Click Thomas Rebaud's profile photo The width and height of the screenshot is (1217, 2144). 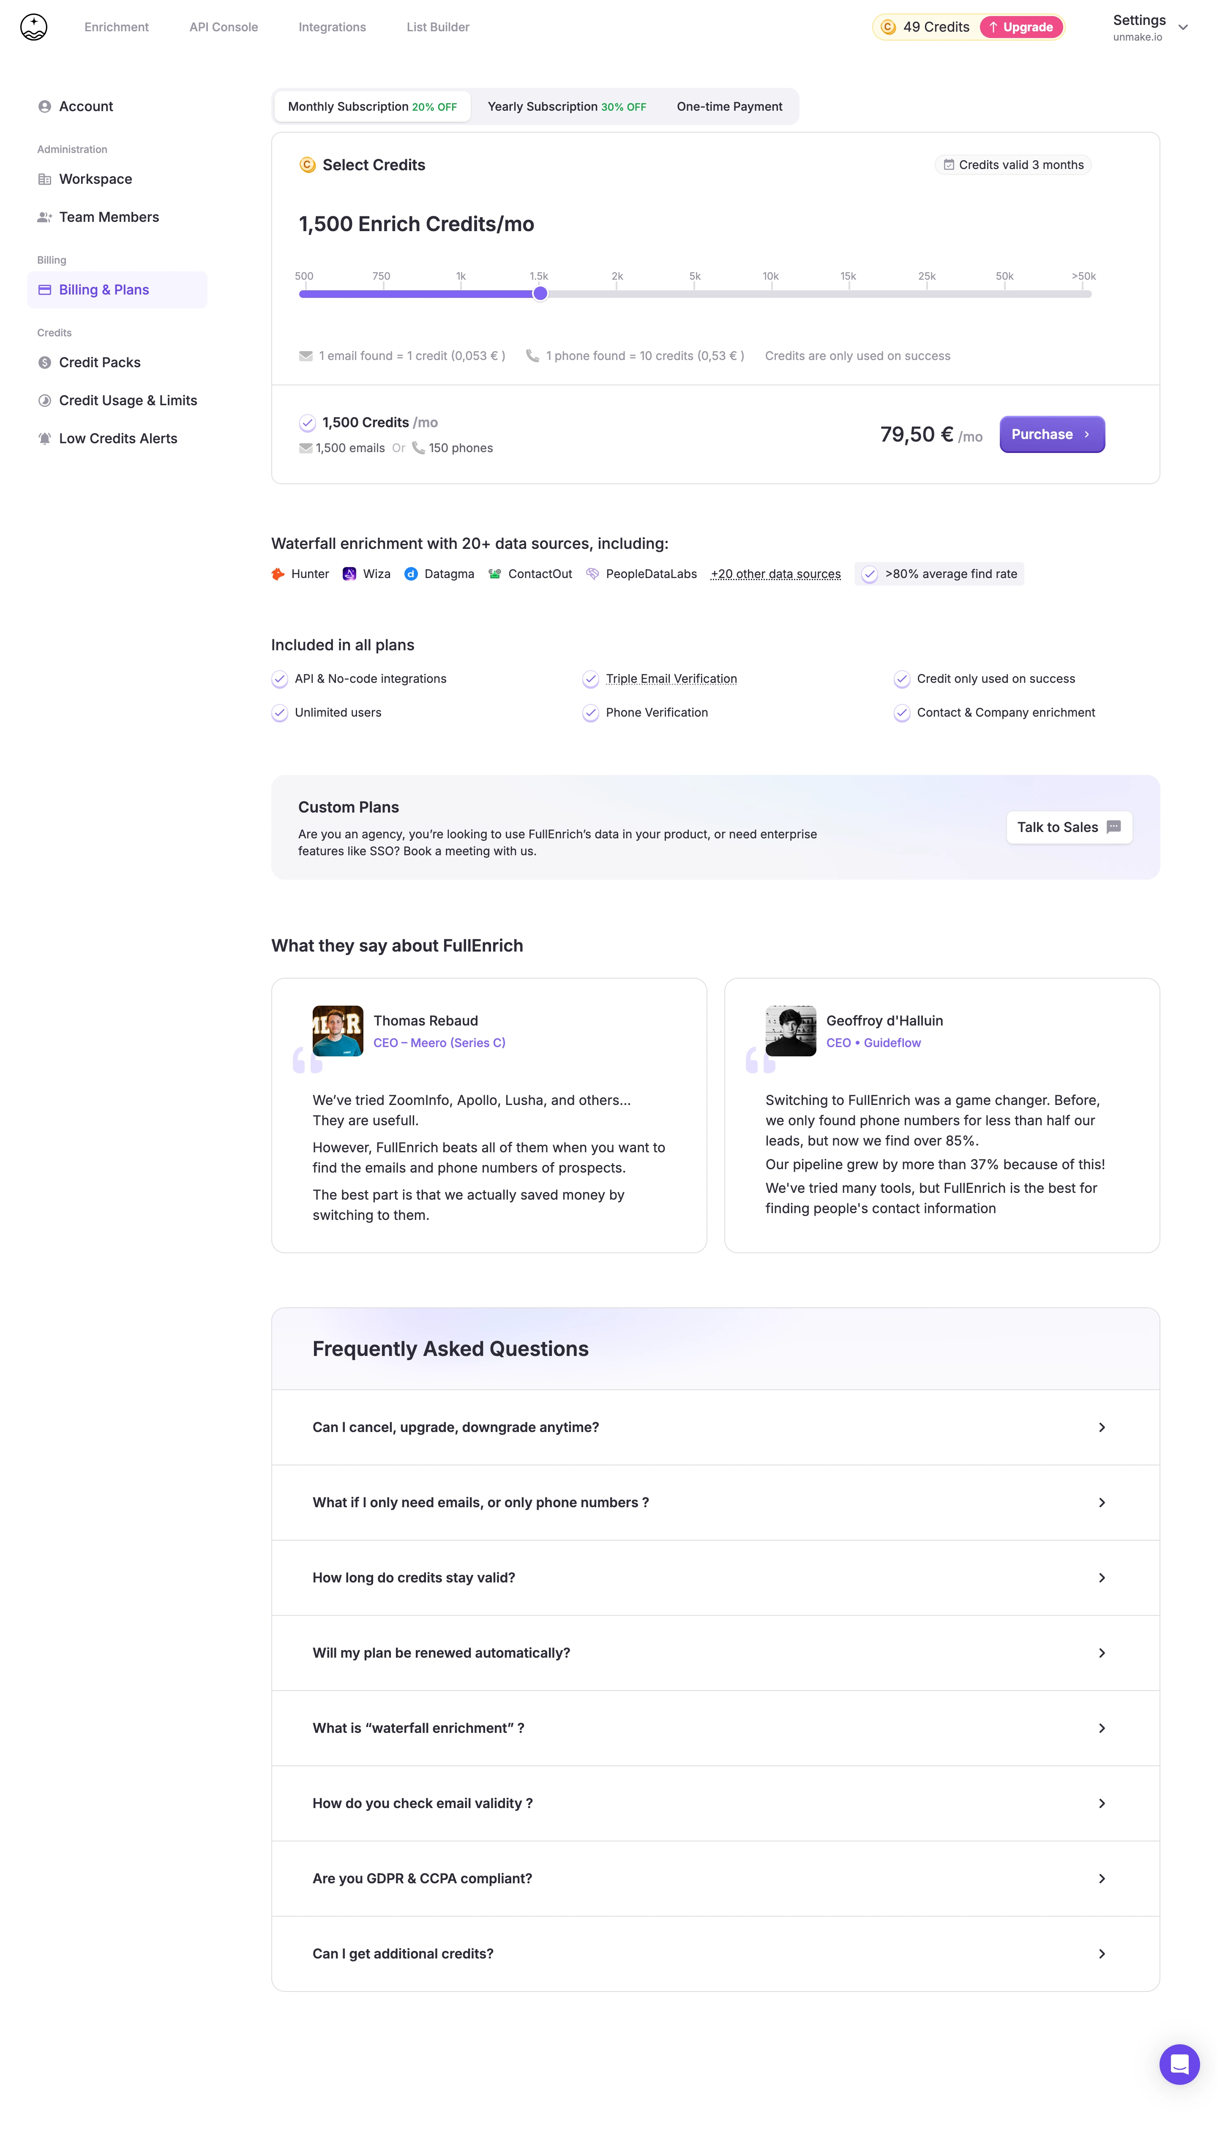coord(338,1031)
